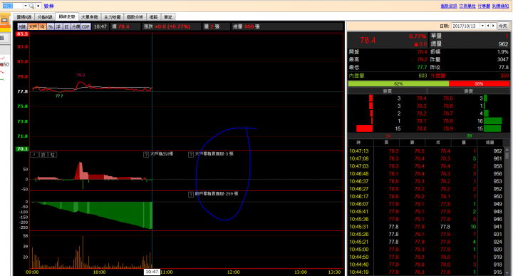
Task: Select the 10:46:48 trade row
Action: click(425, 174)
